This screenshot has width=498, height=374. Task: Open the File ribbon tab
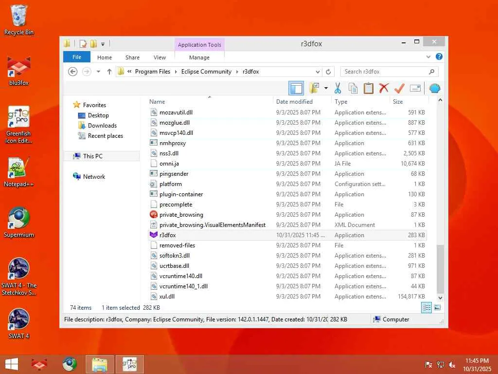click(x=77, y=57)
